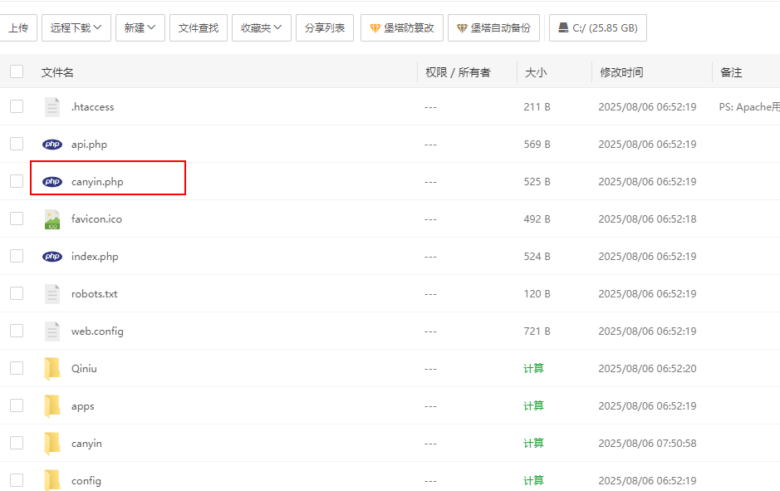Select the web.config row checkbox
This screenshot has height=491, width=780.
(17, 331)
